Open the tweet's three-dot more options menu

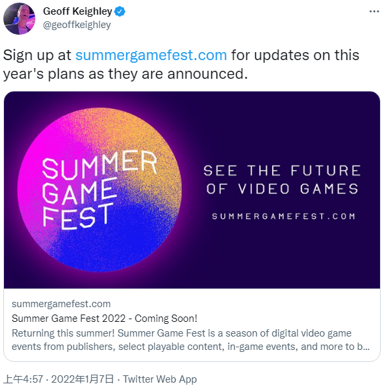tap(374, 11)
